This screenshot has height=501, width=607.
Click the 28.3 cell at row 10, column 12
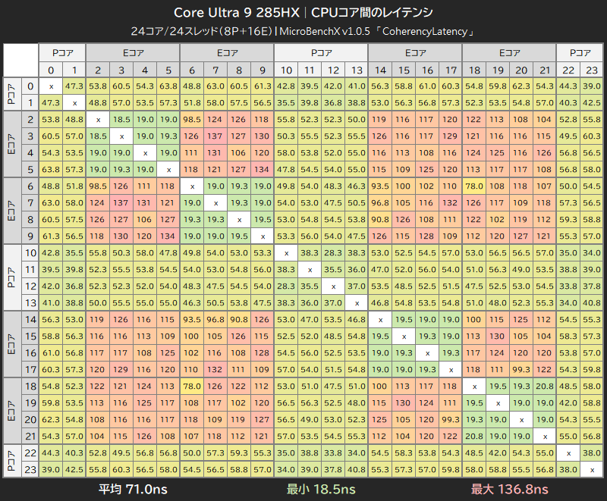332,252
